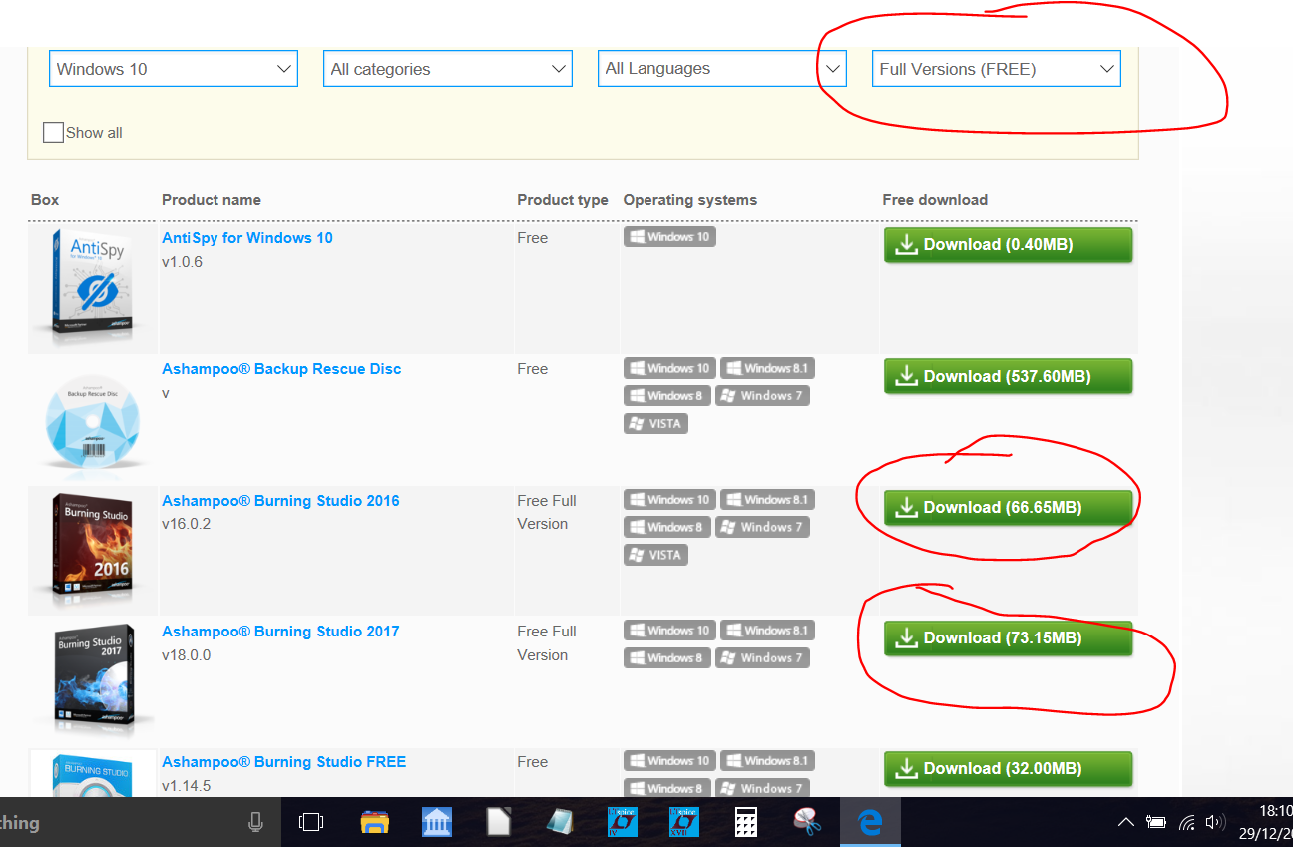
Task: Download Backup Rescue Disc (537.60MB)
Action: (x=1009, y=376)
